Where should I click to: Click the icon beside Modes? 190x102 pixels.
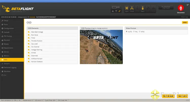click(x=3, y=44)
